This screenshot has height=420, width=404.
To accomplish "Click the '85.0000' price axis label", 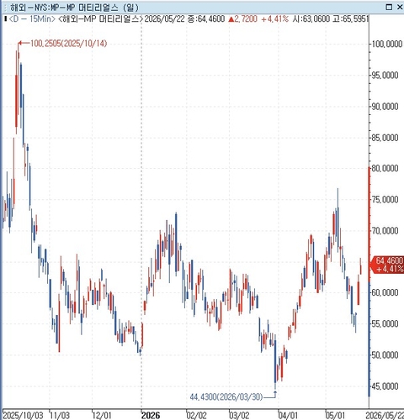I will (385, 138).
